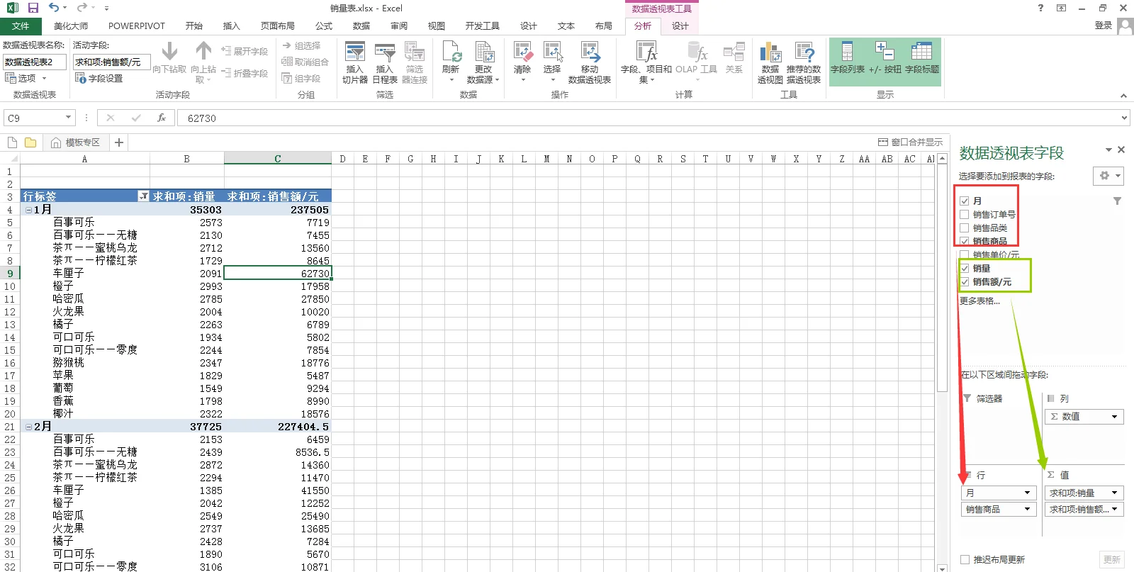Viewport: 1134px width, 572px height.
Task: Toggle the Field List (字段列表) button
Action: (848, 58)
